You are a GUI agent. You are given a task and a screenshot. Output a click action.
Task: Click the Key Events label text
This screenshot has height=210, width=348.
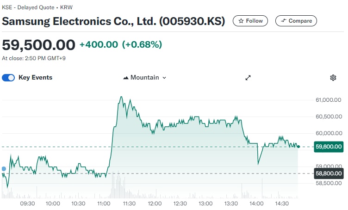[35, 78]
